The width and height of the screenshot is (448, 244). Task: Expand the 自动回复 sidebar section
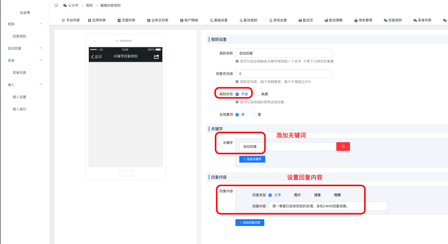pos(41,48)
